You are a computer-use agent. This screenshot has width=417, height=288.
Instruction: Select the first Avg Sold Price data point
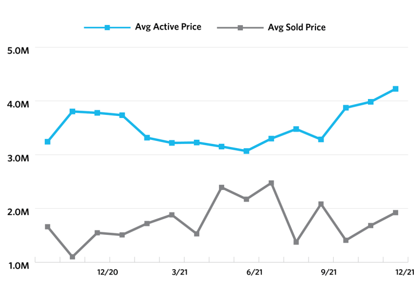(x=47, y=227)
